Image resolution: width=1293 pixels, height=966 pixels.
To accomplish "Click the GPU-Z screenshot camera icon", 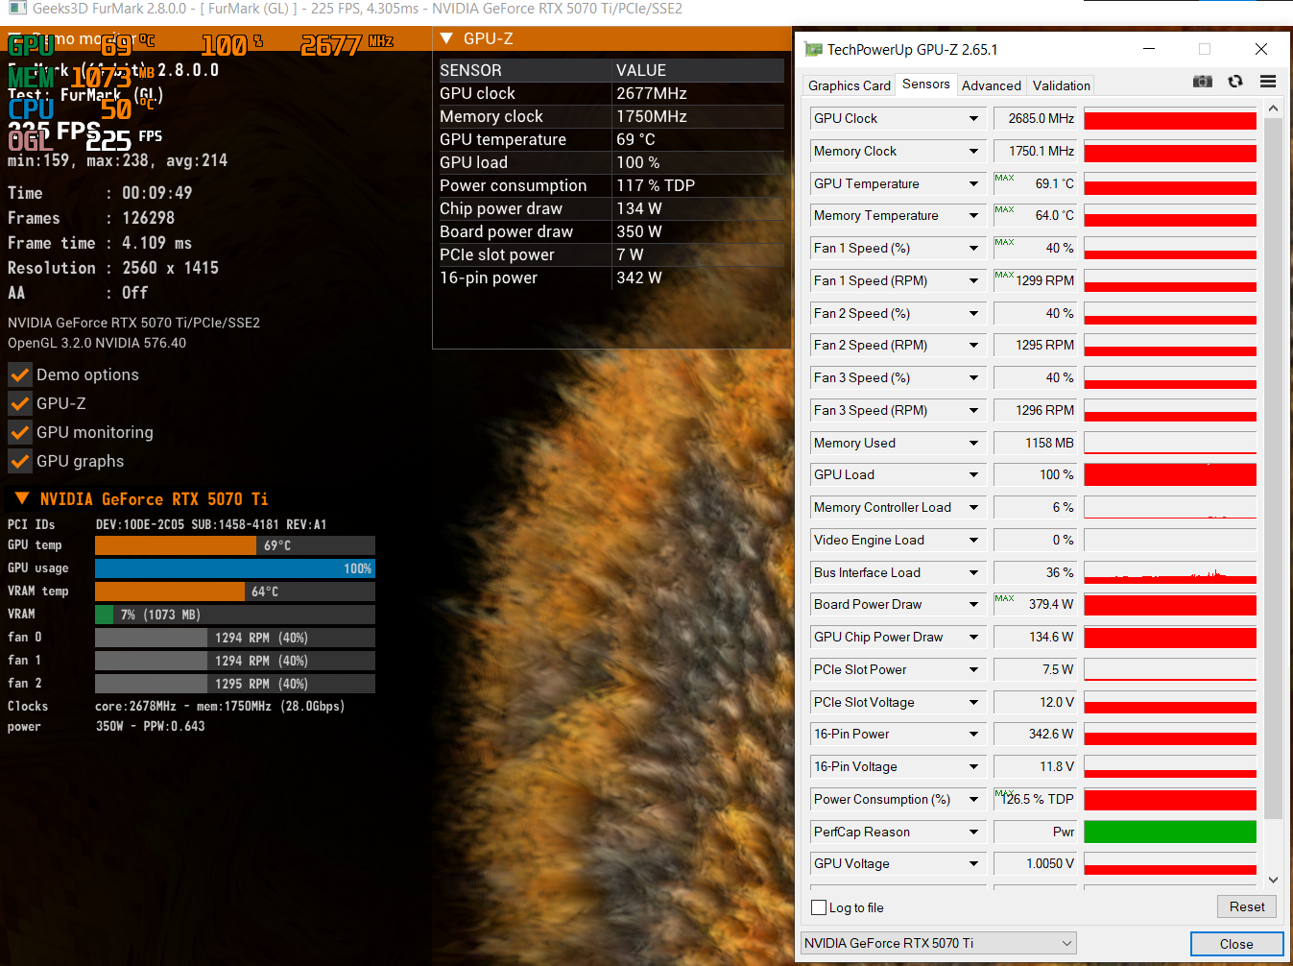I will click(1203, 82).
